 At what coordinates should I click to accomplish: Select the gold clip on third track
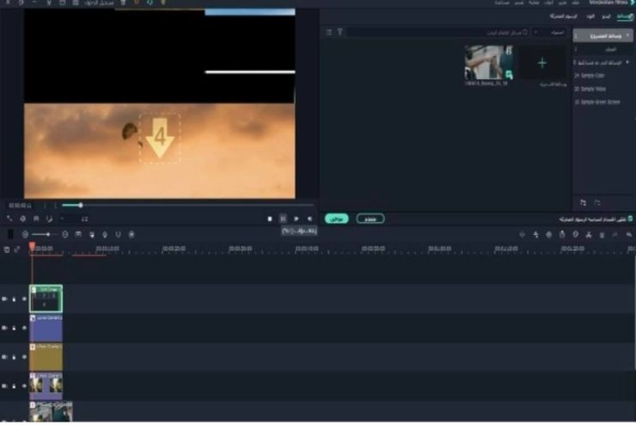(46, 357)
